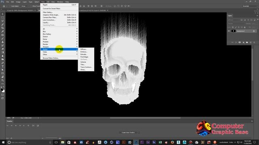Select the Eyedropper tool
259x145 pixels.
(x=2, y=31)
